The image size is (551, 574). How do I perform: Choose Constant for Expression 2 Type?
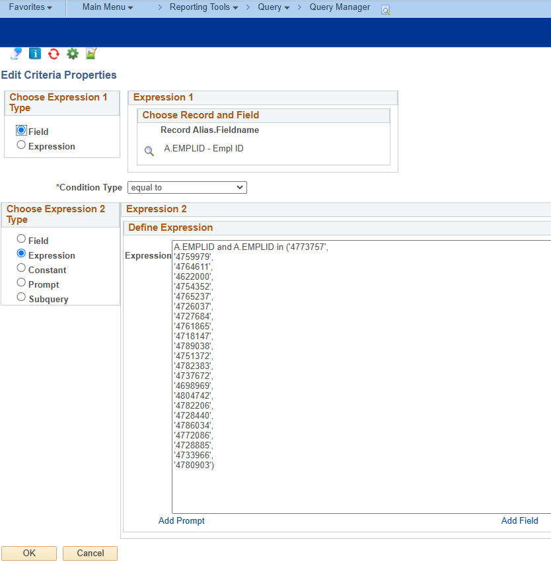pos(21,269)
